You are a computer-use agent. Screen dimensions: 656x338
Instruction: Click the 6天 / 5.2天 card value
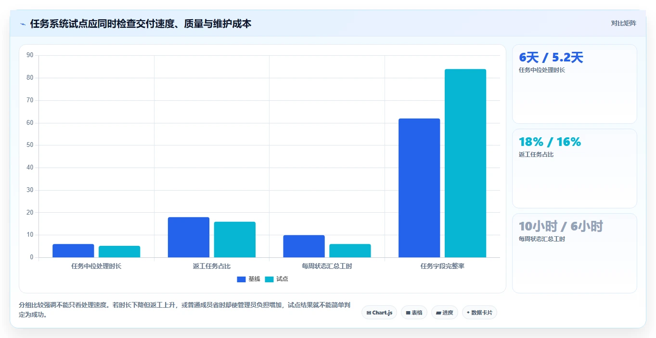(x=551, y=58)
